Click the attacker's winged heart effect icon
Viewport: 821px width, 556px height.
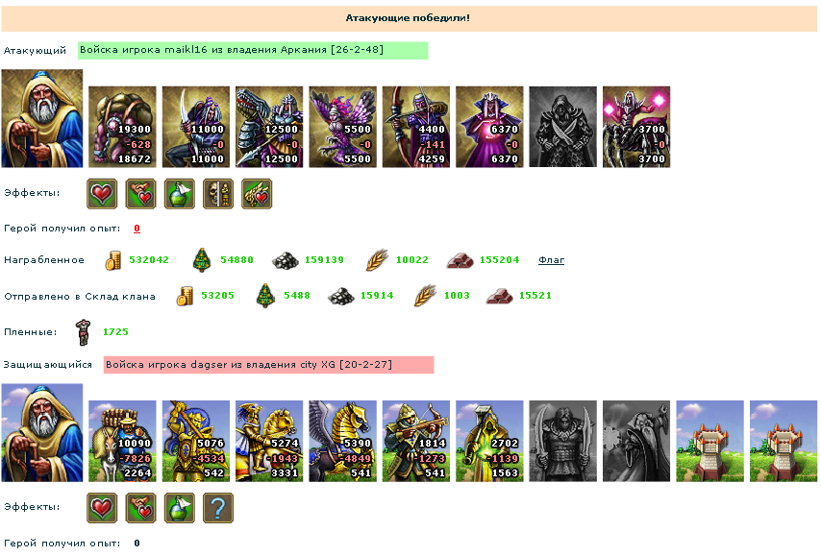click(x=257, y=194)
